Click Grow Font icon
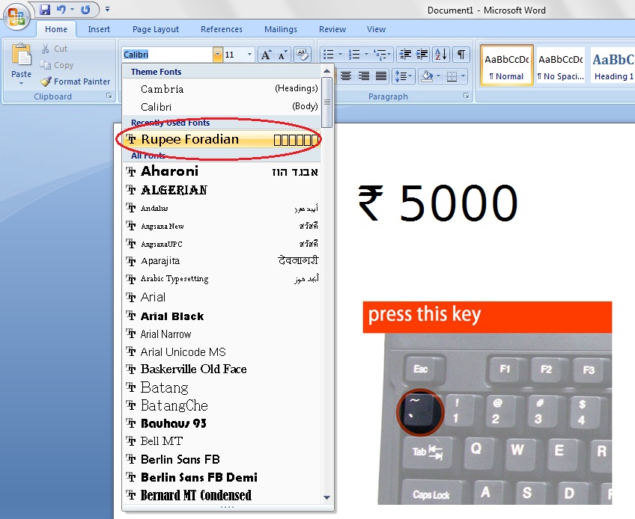Image resolution: width=635 pixels, height=519 pixels. pos(266,55)
